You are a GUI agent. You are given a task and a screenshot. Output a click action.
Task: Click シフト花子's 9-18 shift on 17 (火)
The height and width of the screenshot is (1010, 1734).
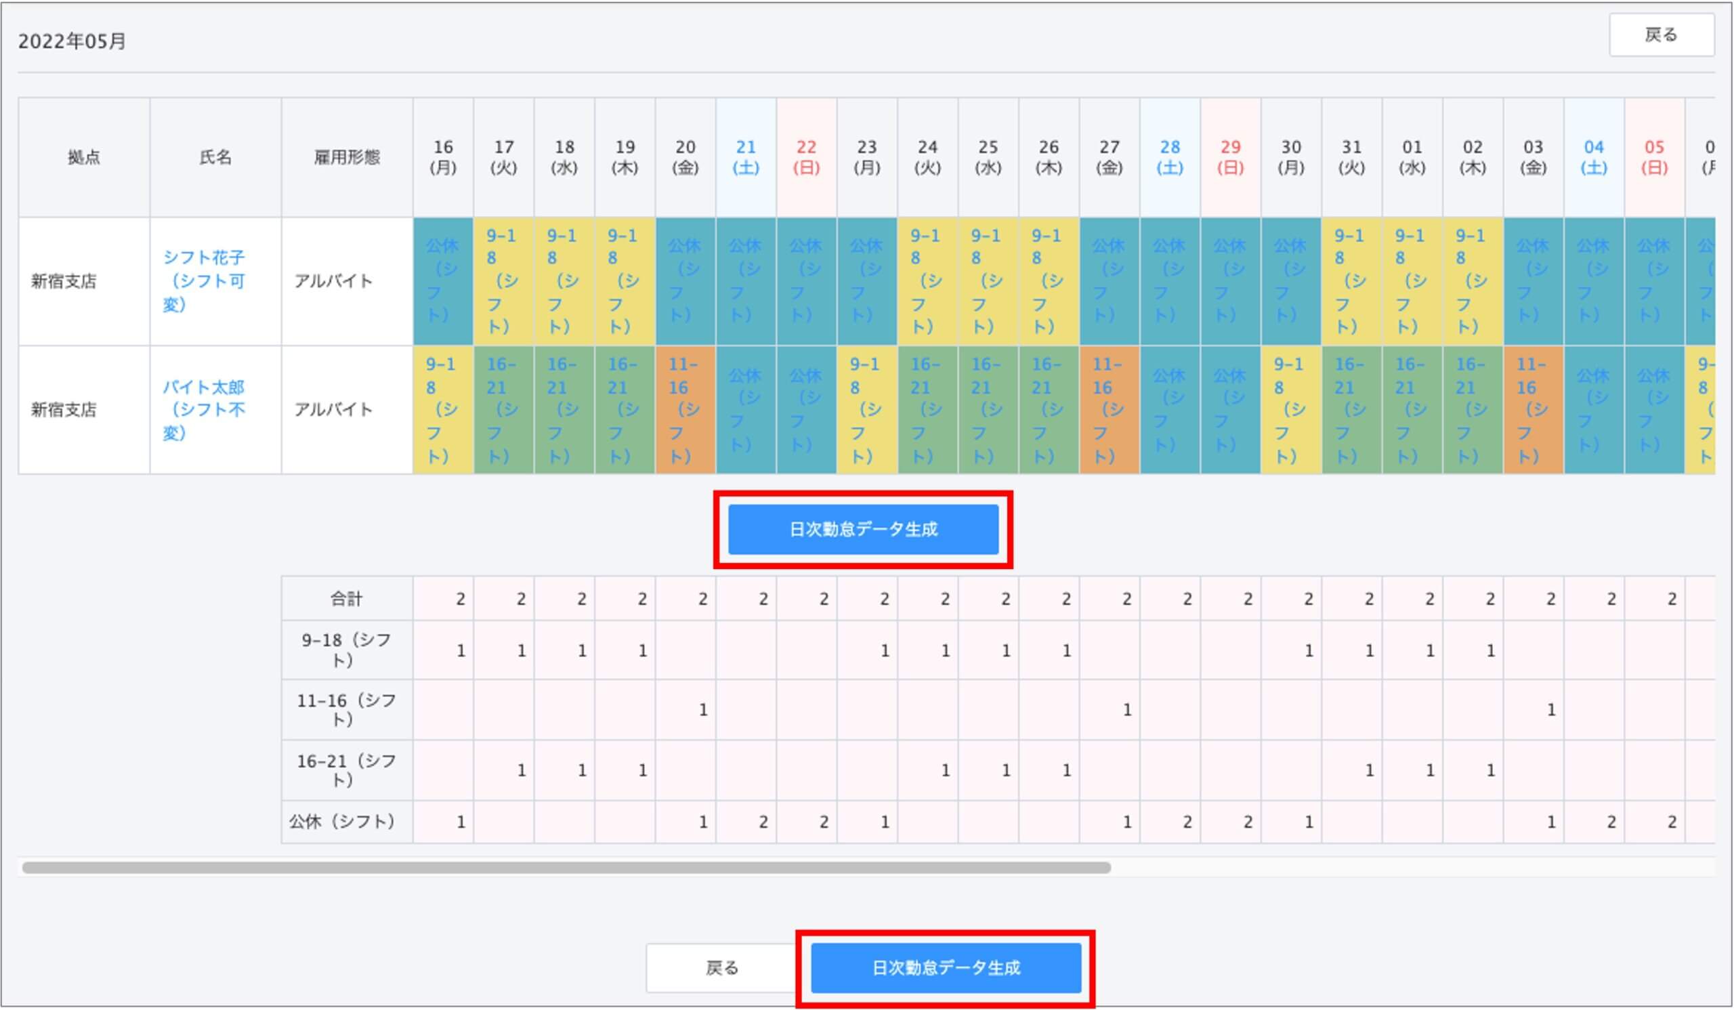[503, 280]
